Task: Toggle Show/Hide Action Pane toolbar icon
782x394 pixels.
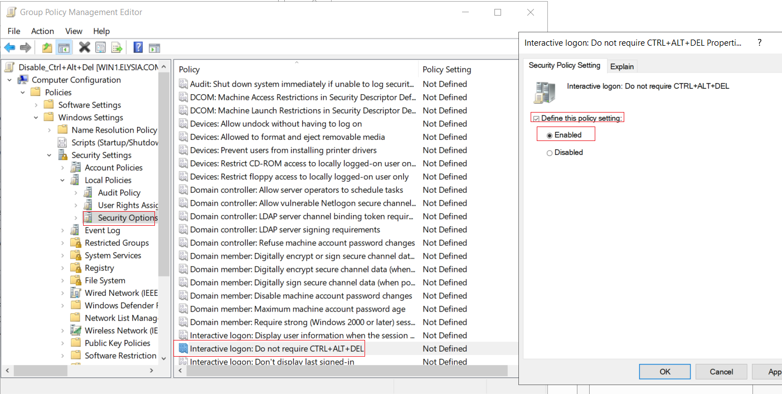Action: point(154,48)
